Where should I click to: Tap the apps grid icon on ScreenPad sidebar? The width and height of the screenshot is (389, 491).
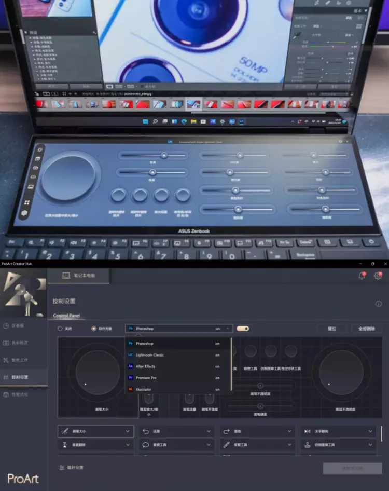click(x=27, y=202)
